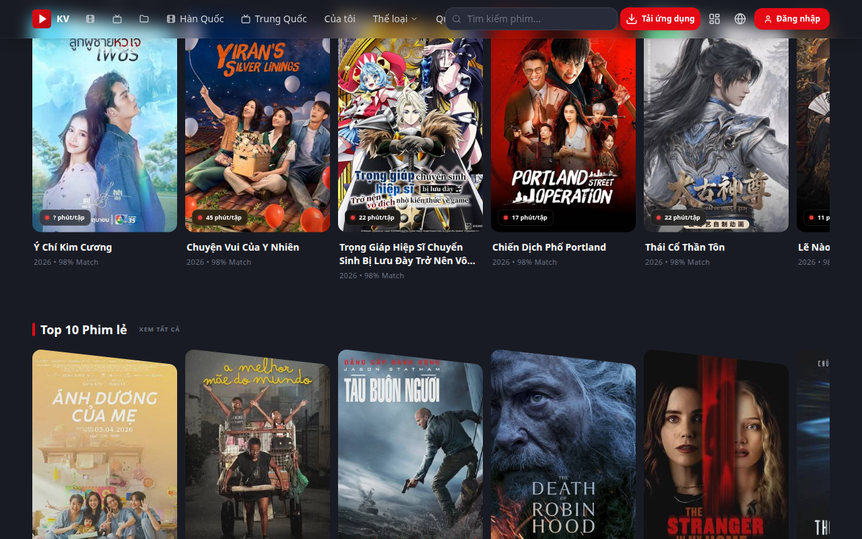Click XEM TẤT CẢ beside Top 10 Phim lẻ

[160, 329]
